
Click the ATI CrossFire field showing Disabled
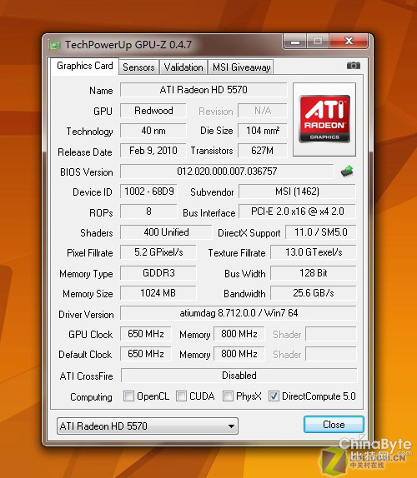(x=239, y=376)
